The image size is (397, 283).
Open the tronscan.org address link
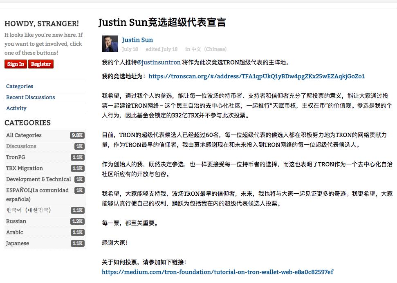coord(256,76)
